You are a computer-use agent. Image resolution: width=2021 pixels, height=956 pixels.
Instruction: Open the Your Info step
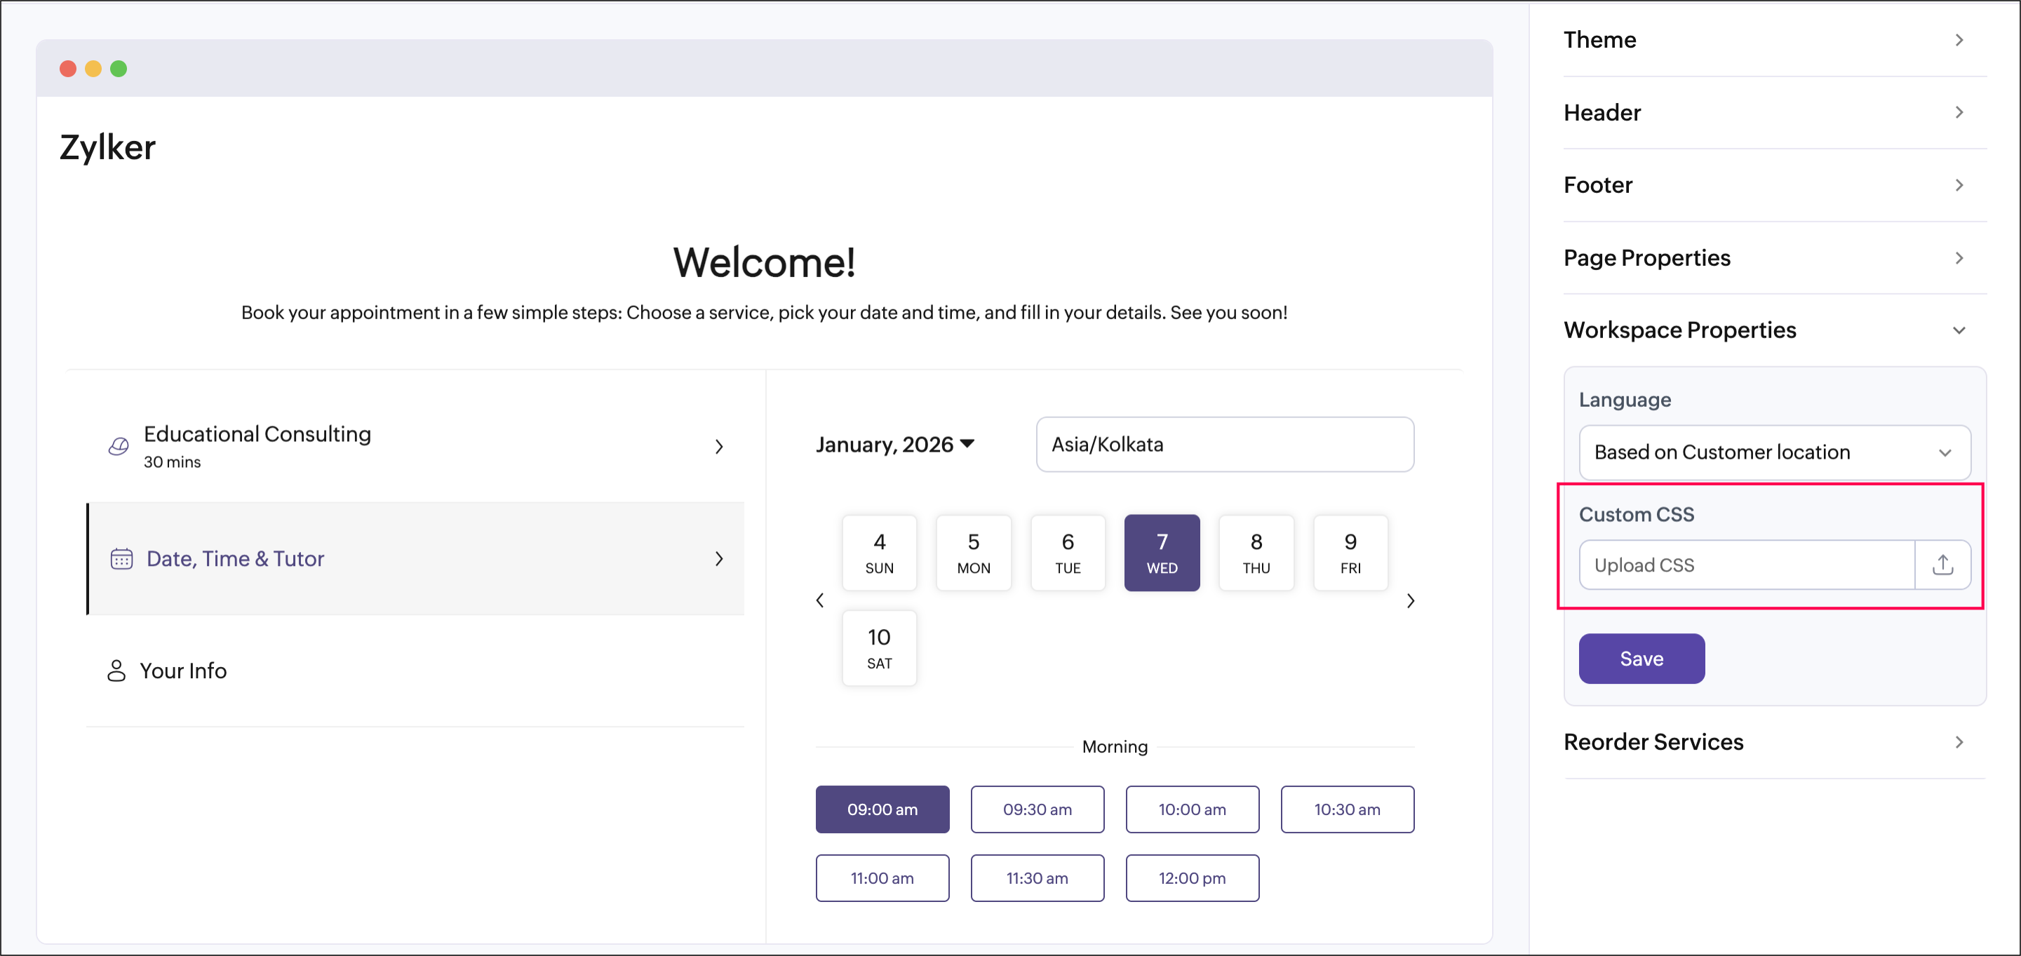point(183,671)
